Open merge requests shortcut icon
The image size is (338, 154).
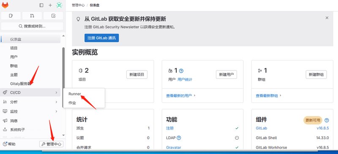32,16
